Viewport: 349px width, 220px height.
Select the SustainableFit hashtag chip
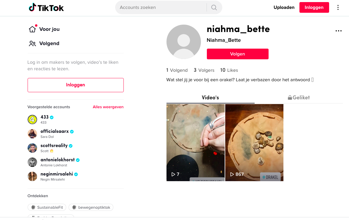click(x=47, y=207)
